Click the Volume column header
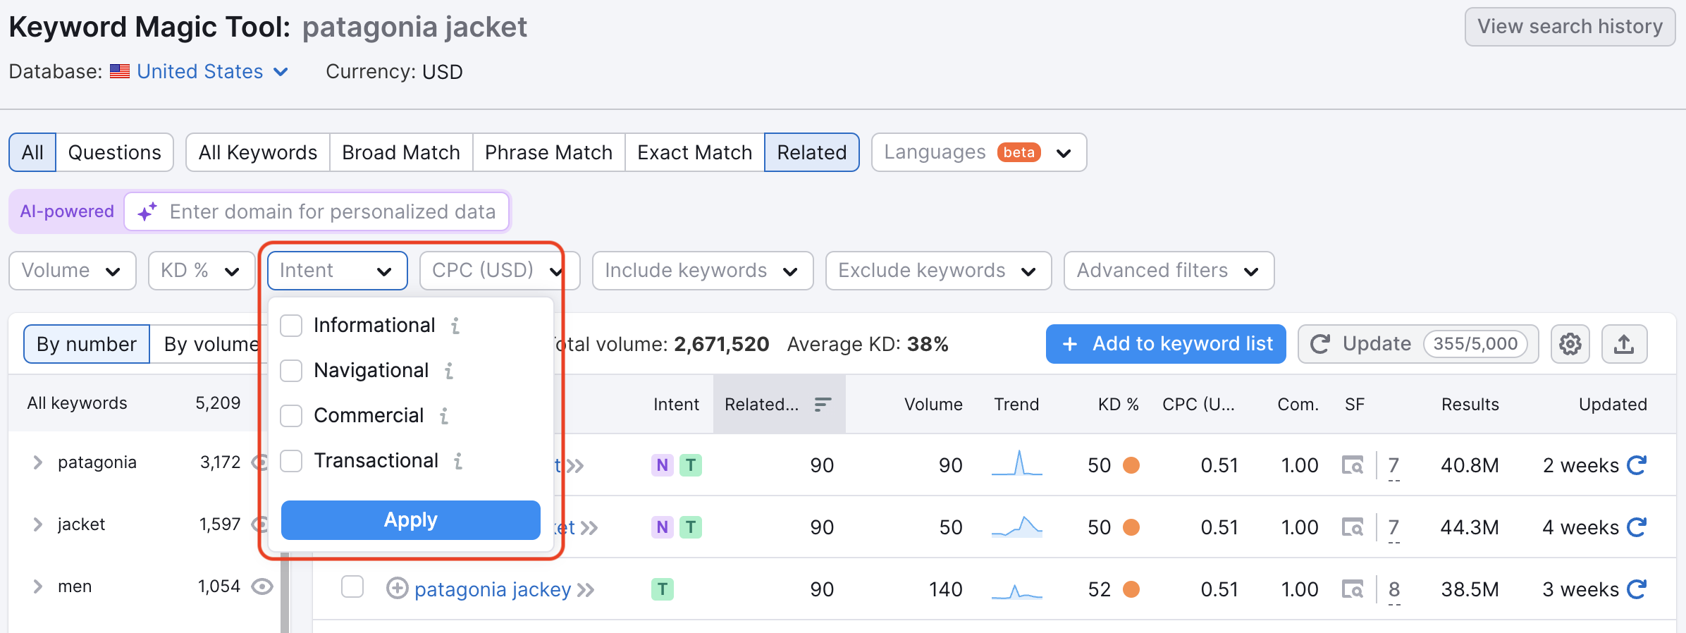 933,405
